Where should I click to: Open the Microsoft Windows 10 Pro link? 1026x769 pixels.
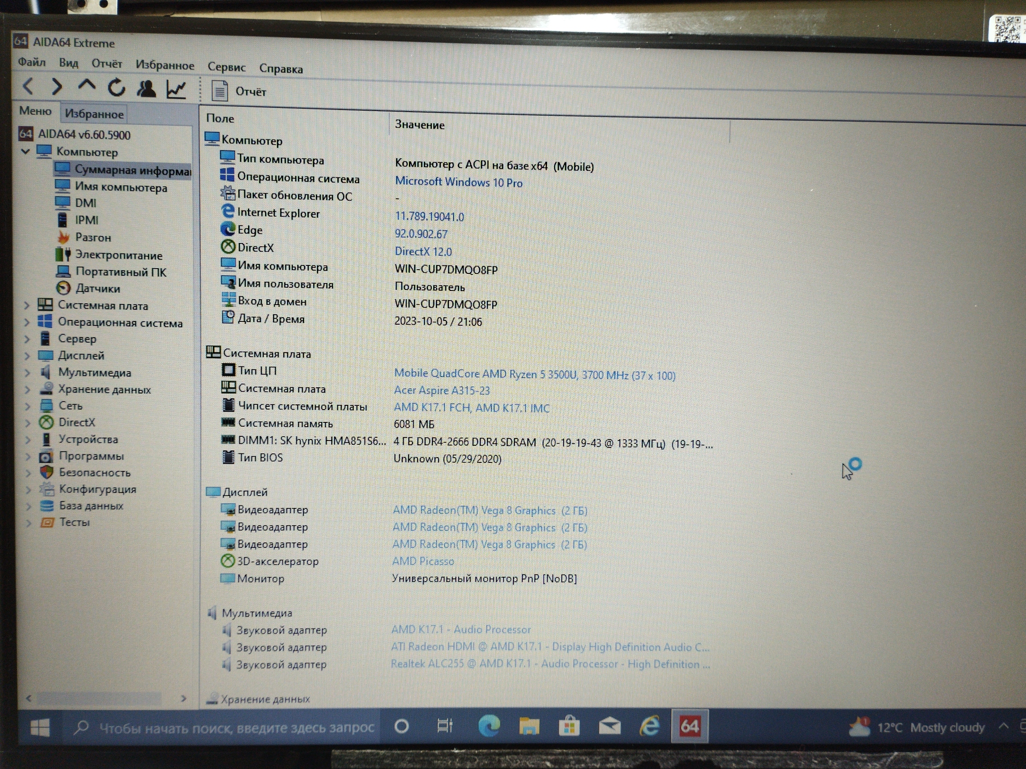(x=458, y=182)
